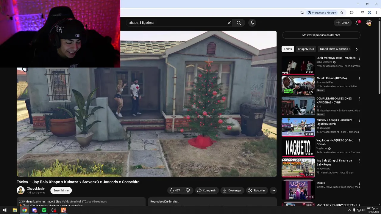
Task: Click the #Tóxica hashtag
Action: 86,202
